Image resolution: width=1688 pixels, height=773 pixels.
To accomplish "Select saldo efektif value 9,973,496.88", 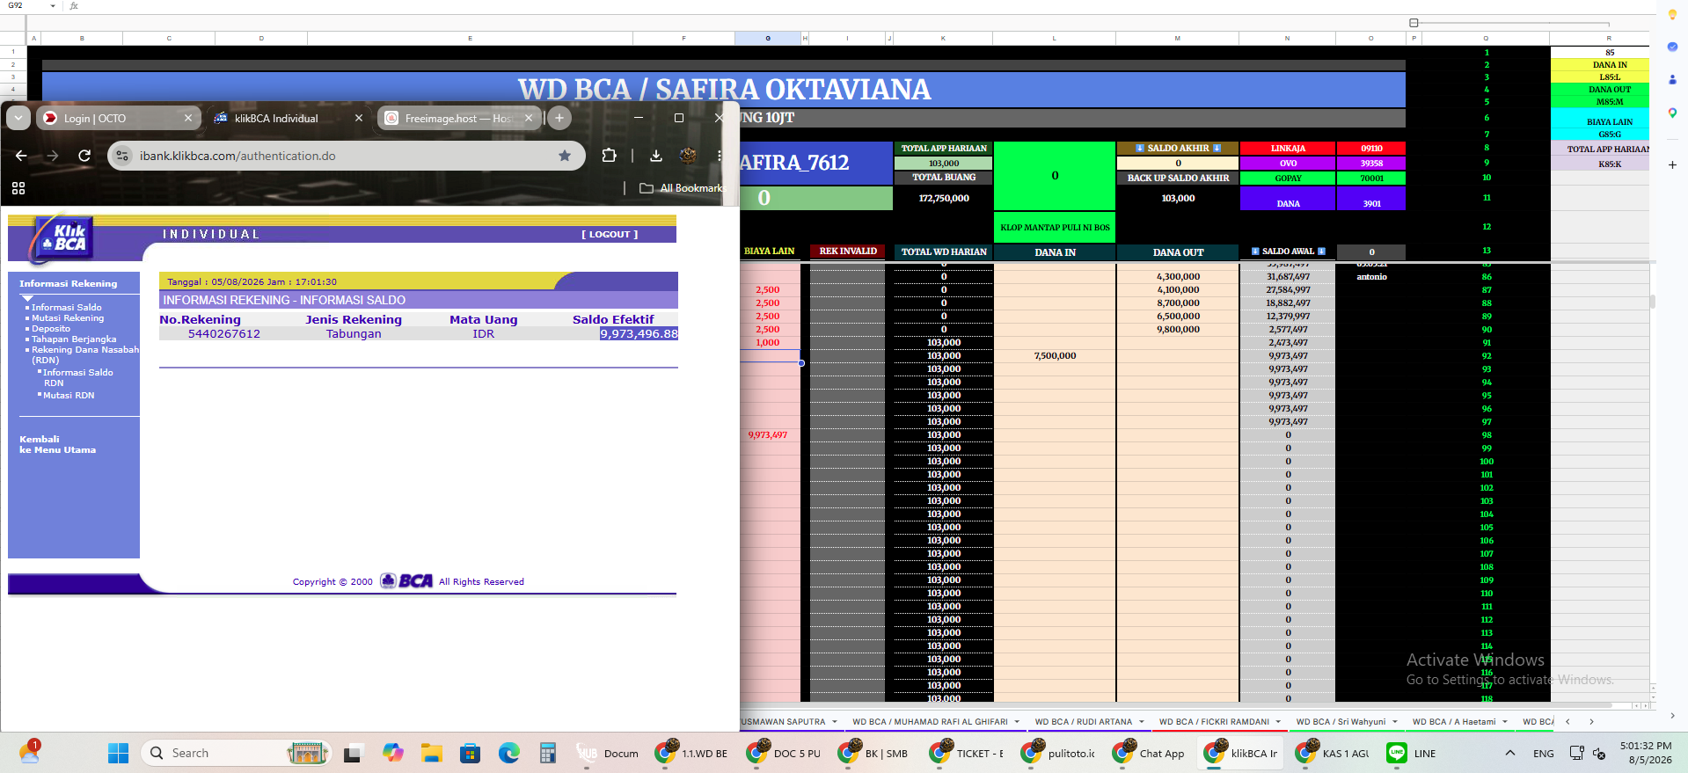I will (x=639, y=334).
